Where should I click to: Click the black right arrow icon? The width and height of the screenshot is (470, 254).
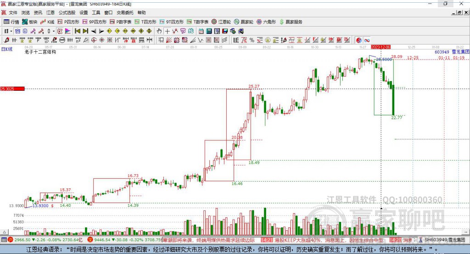pos(101,31)
